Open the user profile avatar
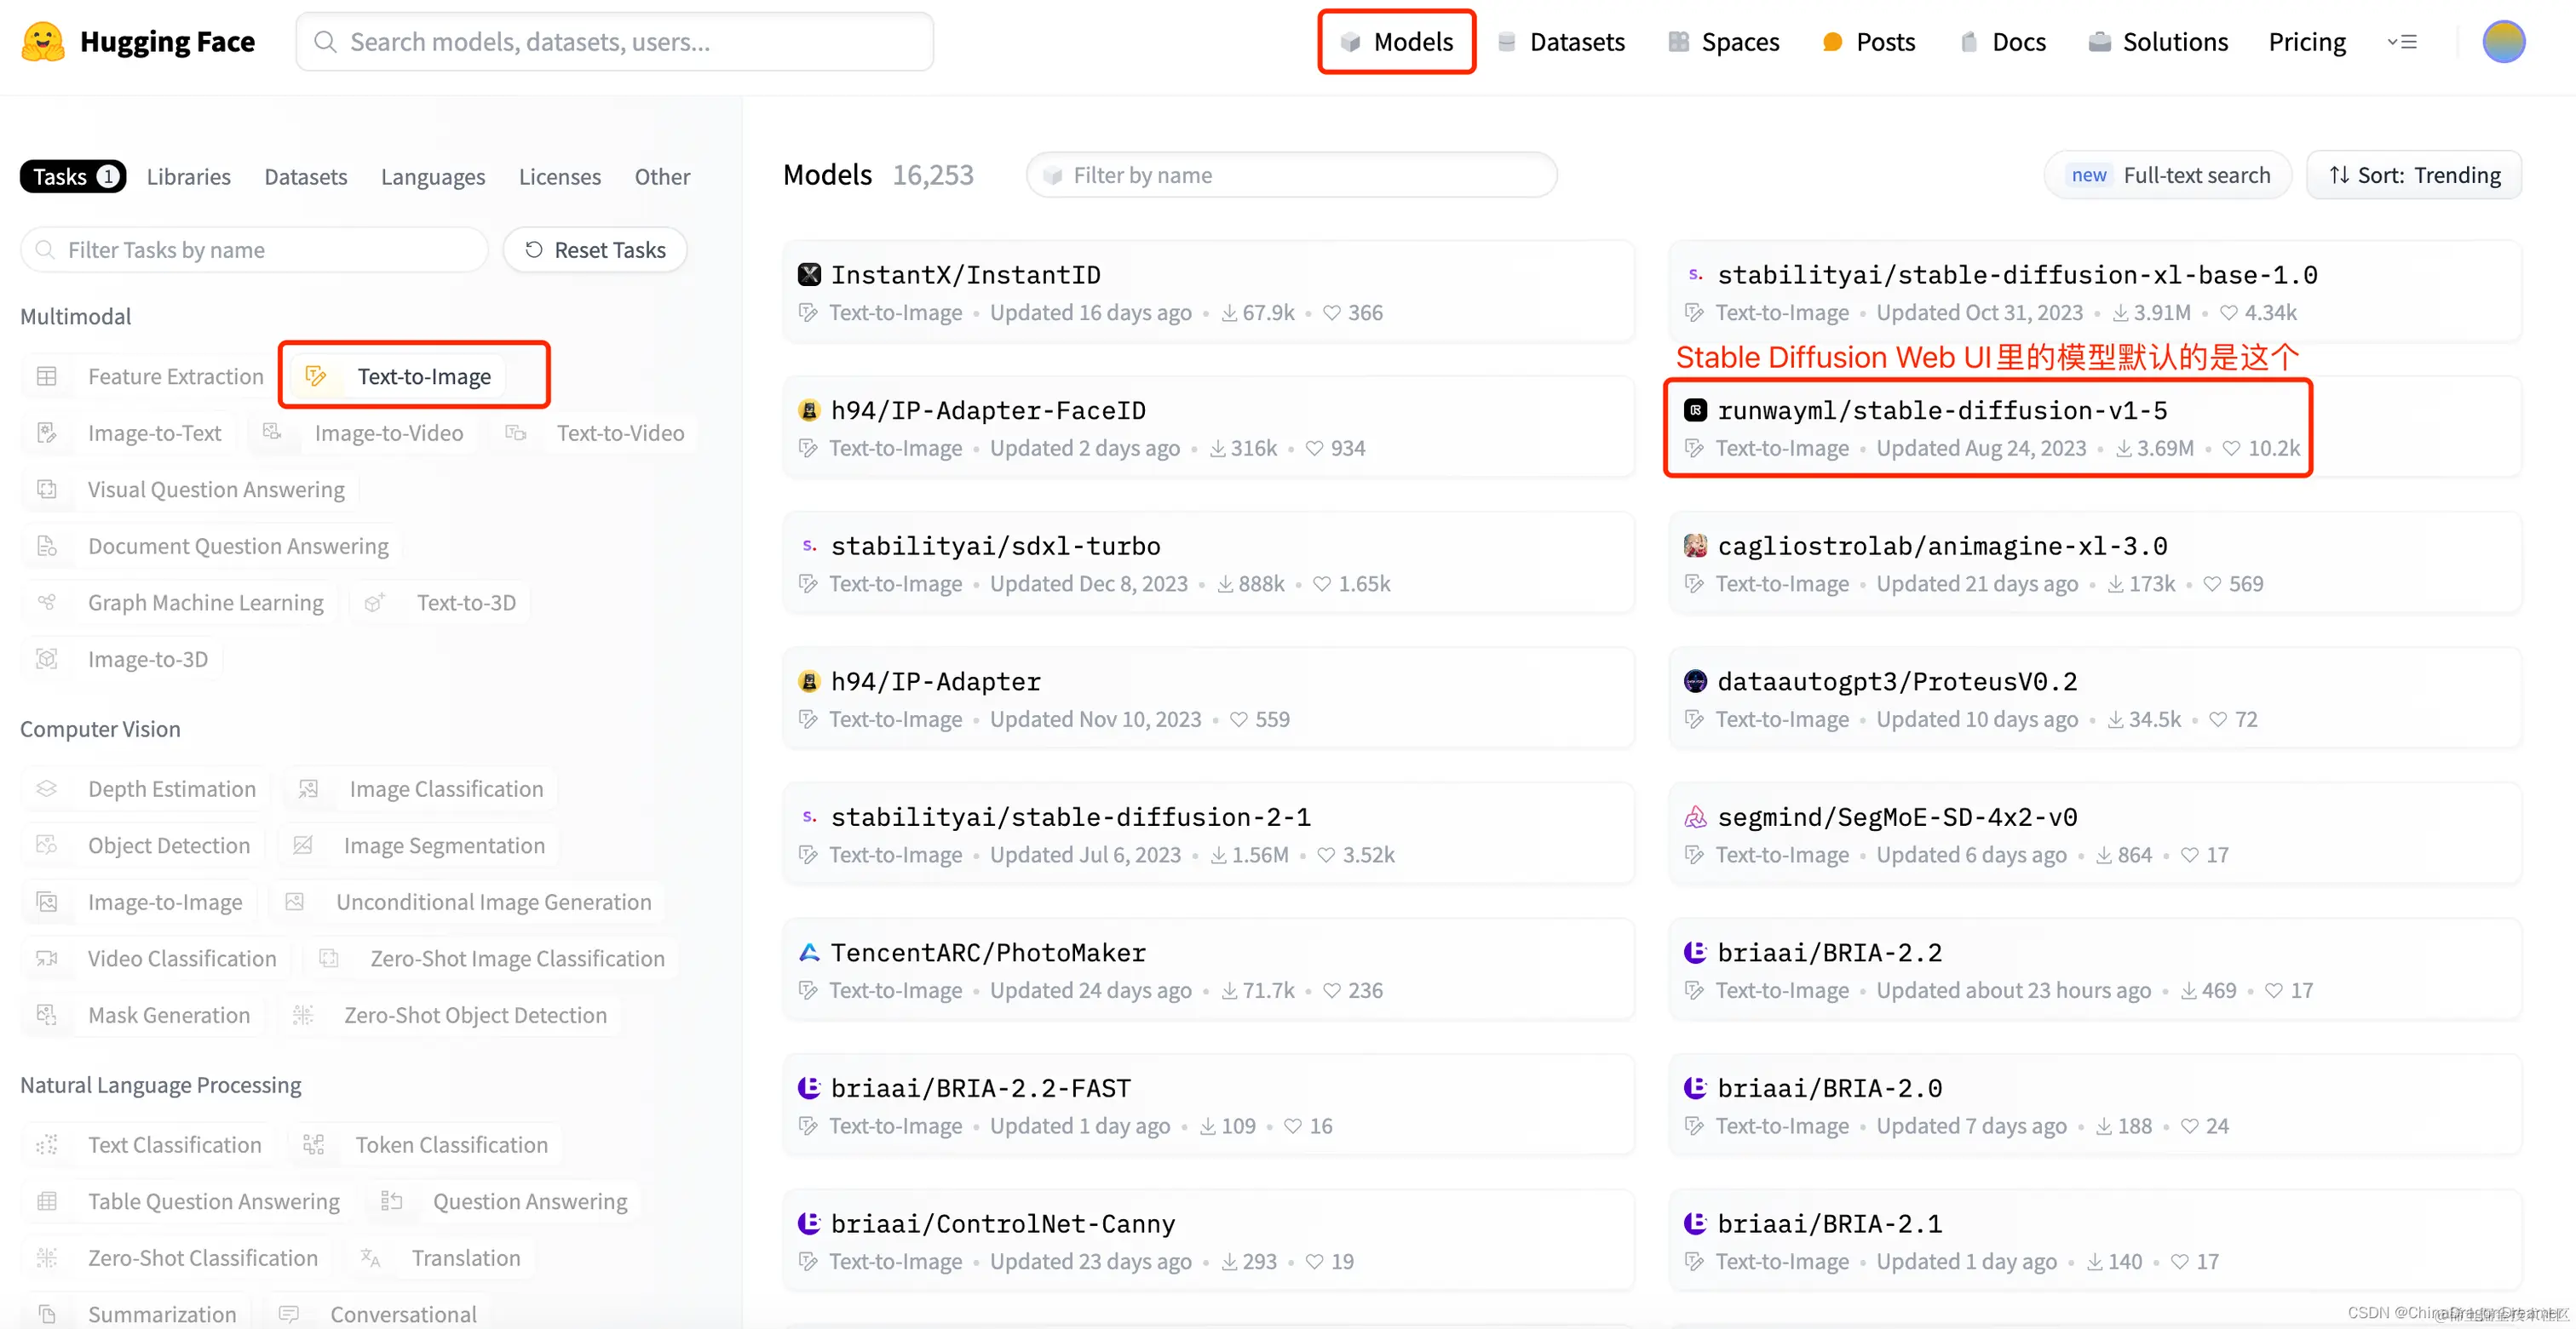 point(2503,42)
